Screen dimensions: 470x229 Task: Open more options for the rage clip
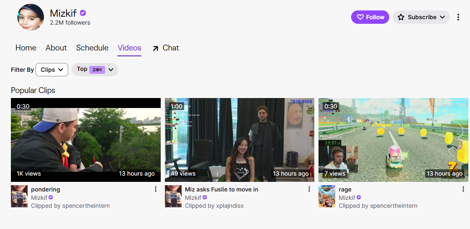(463, 189)
